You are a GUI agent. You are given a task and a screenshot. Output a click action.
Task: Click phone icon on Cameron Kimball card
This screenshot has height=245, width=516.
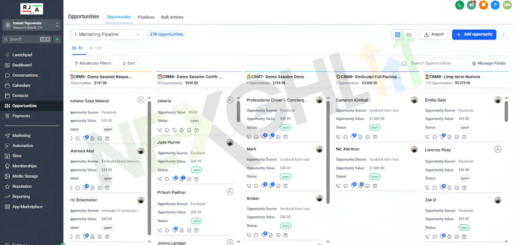(338, 137)
